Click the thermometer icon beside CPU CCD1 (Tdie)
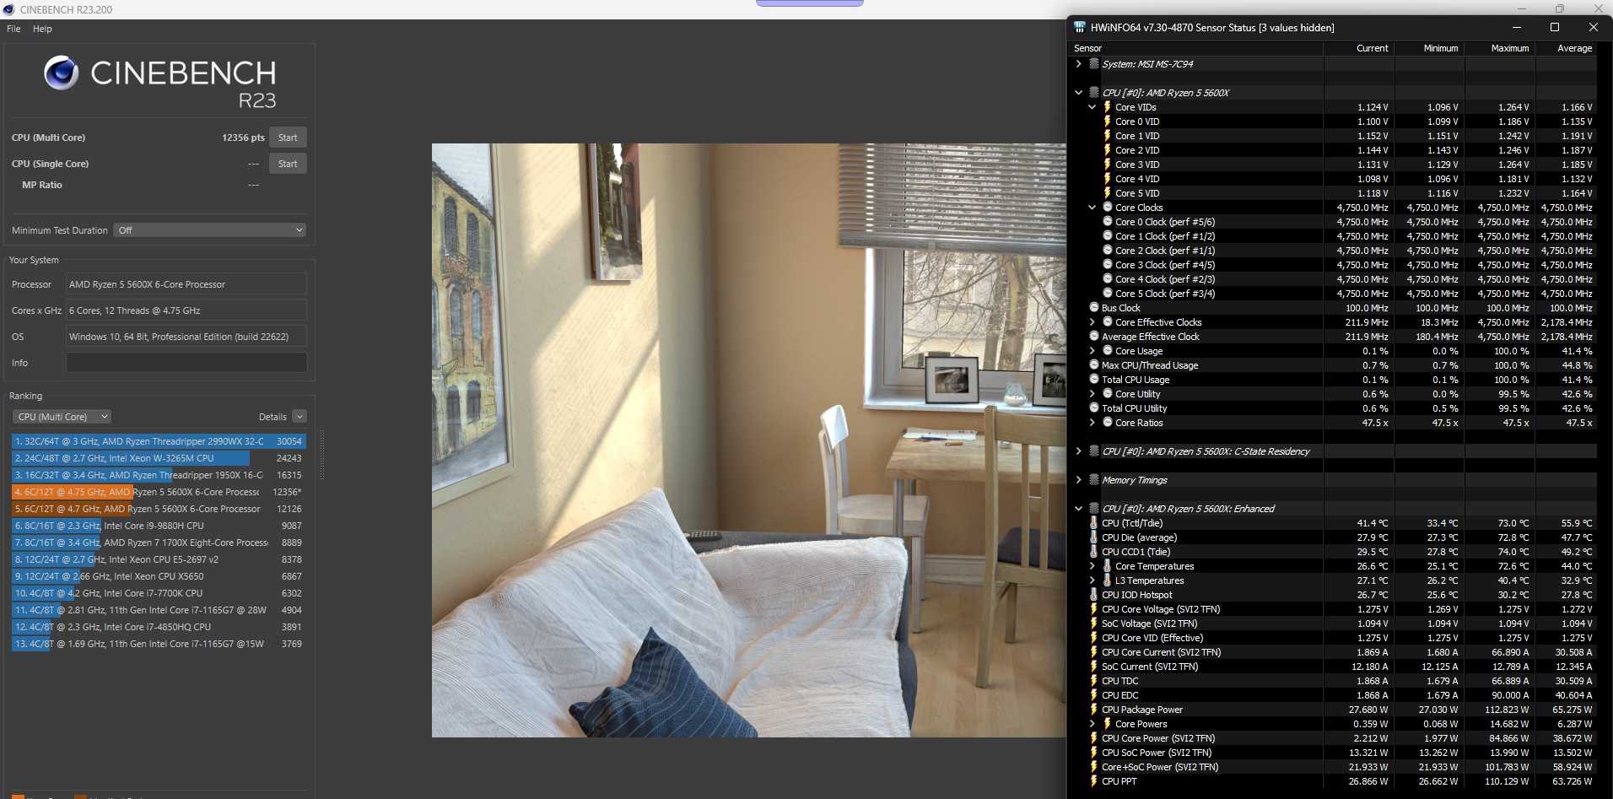 [1094, 552]
